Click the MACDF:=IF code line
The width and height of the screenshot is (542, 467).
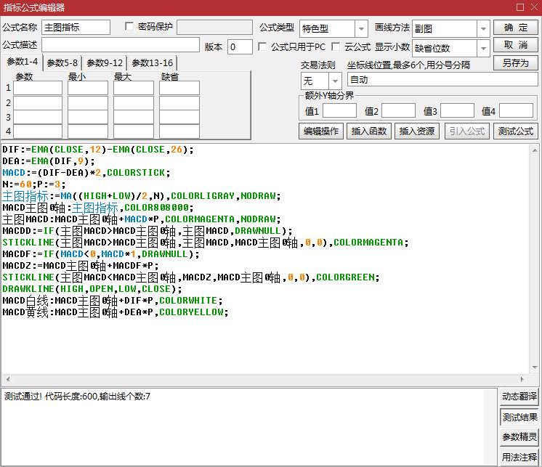pos(101,254)
